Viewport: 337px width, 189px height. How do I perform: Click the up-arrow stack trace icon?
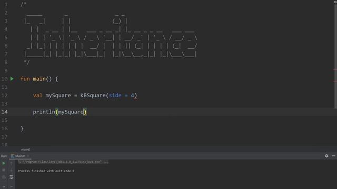12,163
